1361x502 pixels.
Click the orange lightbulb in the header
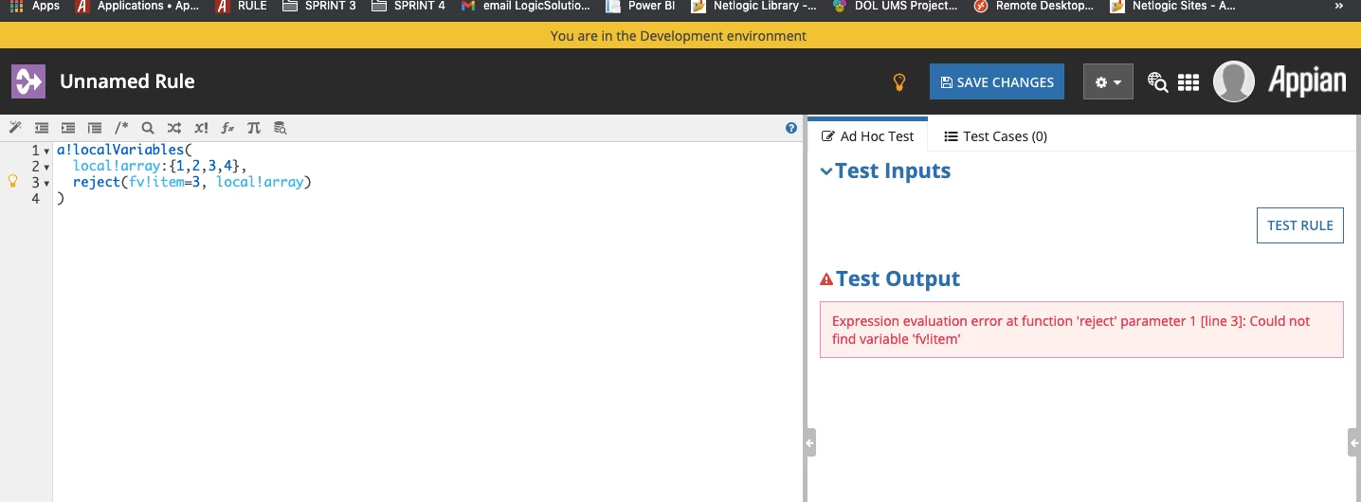tap(900, 82)
